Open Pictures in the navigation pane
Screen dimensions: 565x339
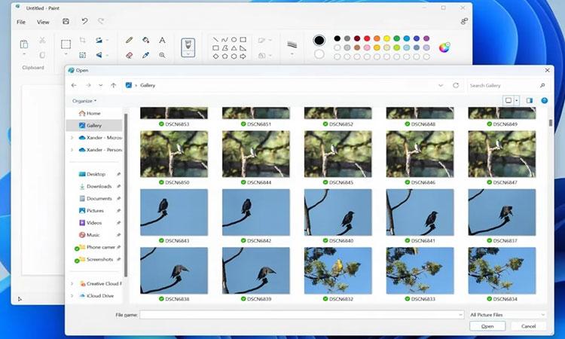coord(95,210)
